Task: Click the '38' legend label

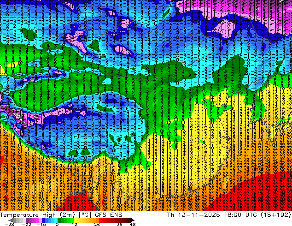Action: coord(120,224)
